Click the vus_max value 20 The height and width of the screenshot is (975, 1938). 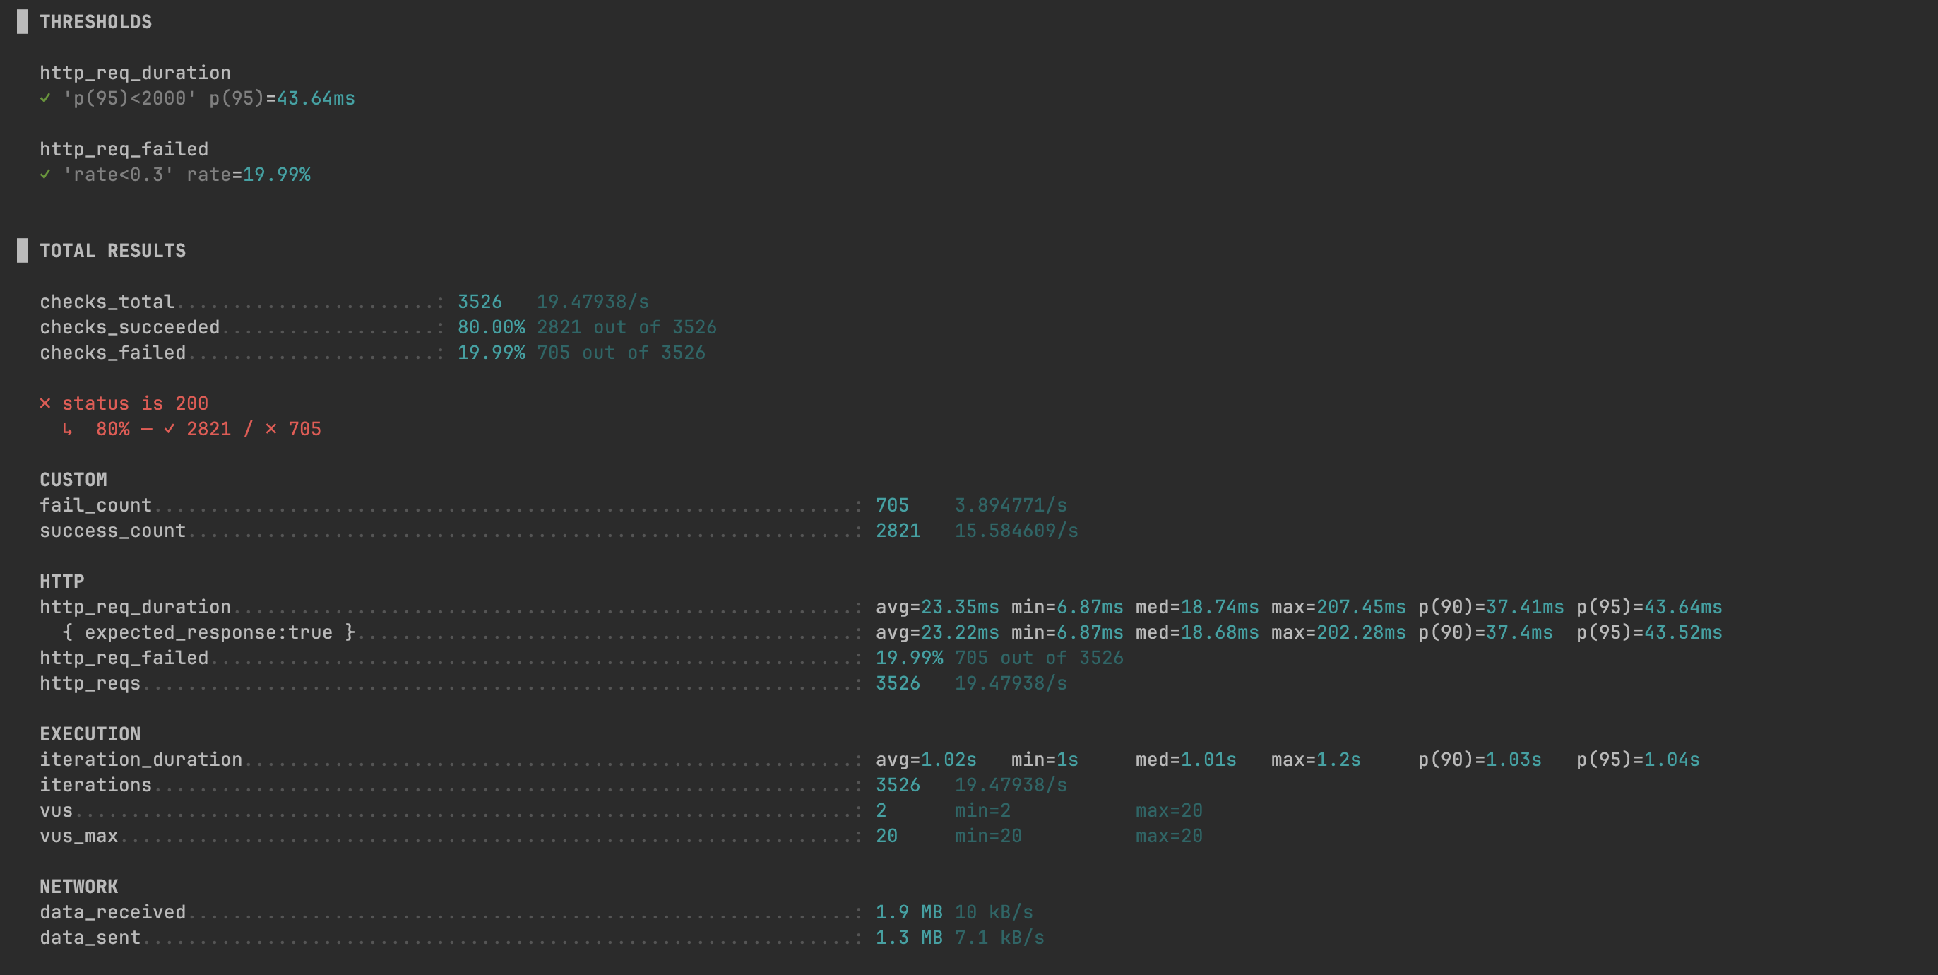tap(886, 836)
